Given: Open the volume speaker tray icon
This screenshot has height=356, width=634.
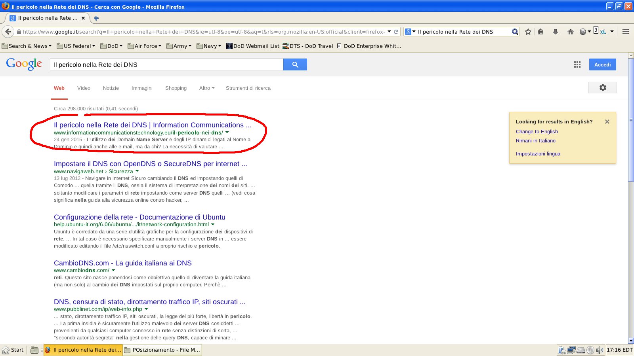Looking at the screenshot, I should [x=600, y=350].
